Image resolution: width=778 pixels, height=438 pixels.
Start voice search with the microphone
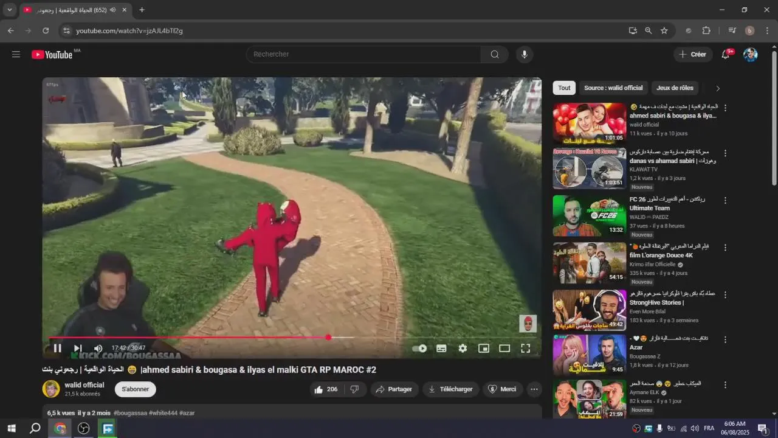tap(525, 54)
